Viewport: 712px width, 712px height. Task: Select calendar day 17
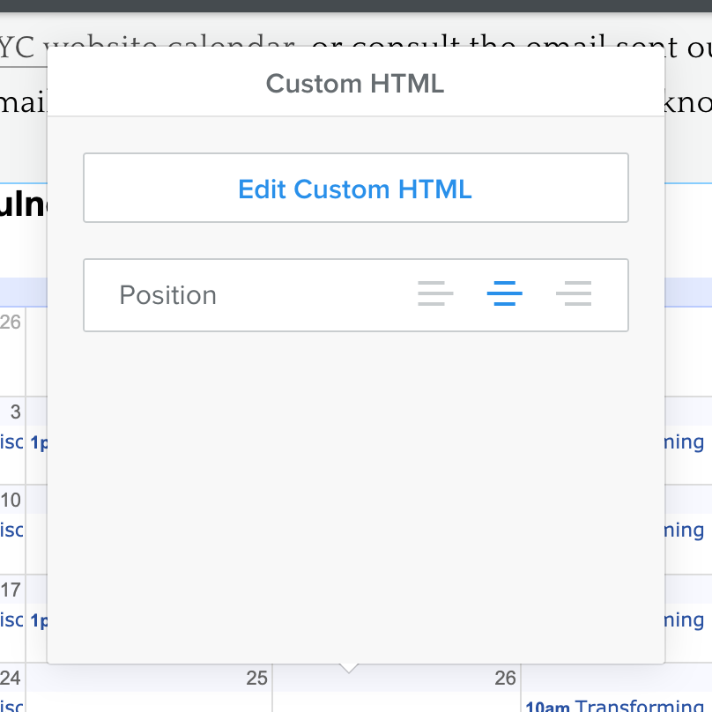pyautogui.click(x=11, y=588)
